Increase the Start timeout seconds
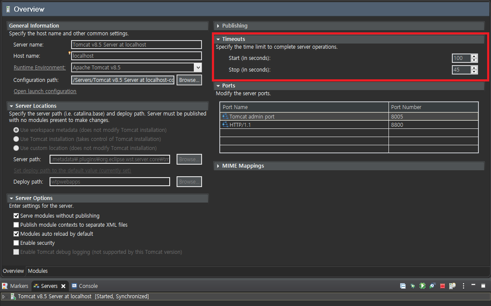Image resolution: width=491 pixels, height=306 pixels. pos(474,56)
